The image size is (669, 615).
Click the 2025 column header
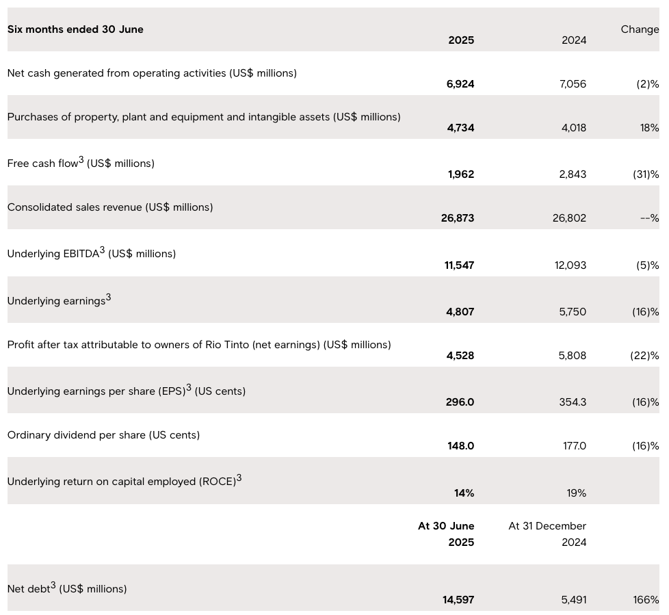coord(460,40)
